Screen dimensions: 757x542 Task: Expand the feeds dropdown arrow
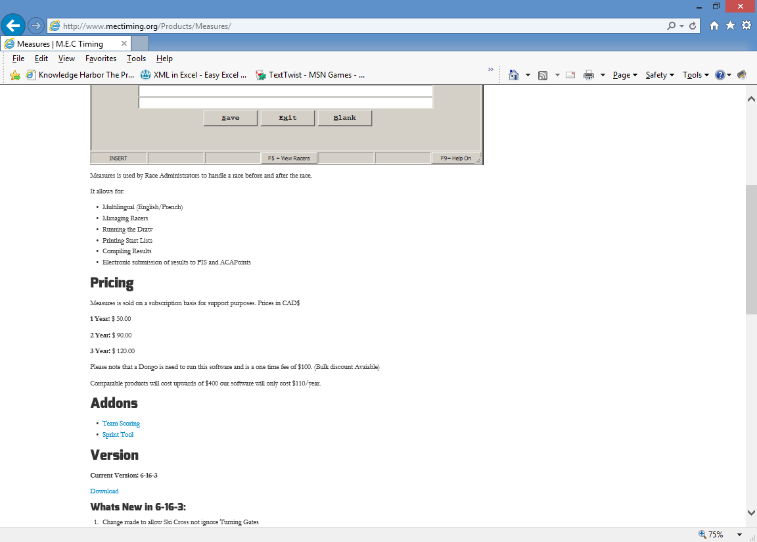pyautogui.click(x=557, y=75)
